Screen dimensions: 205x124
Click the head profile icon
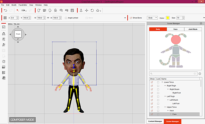pos(50,10)
